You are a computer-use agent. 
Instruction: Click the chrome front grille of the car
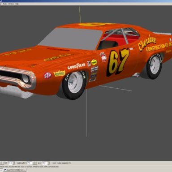(17, 77)
